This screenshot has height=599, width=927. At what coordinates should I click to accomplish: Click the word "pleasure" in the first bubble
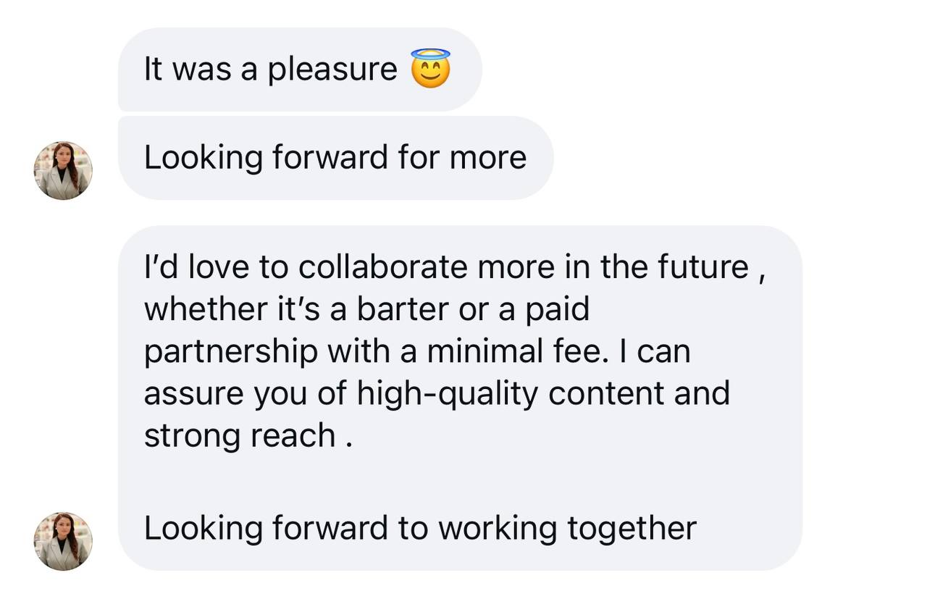(333, 71)
